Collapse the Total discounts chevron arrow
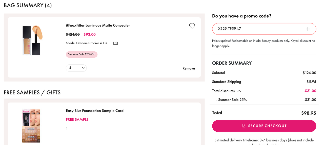The image size is (324, 145). tap(239, 91)
